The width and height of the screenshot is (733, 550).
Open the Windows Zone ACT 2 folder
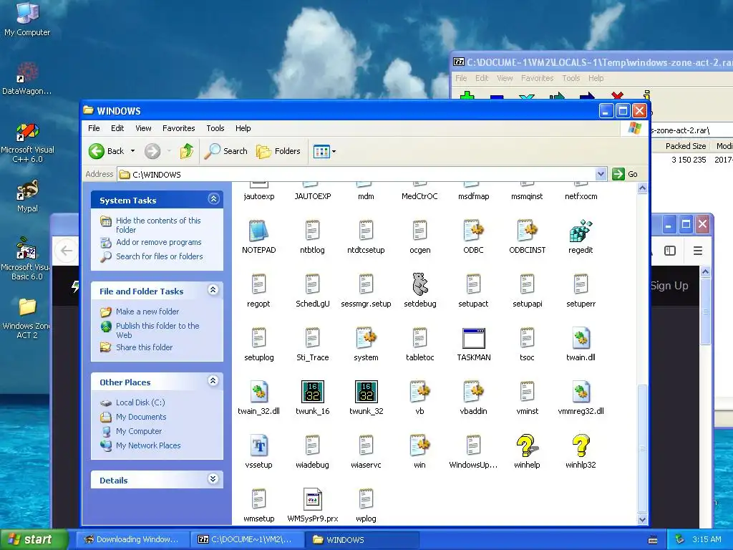tap(26, 318)
